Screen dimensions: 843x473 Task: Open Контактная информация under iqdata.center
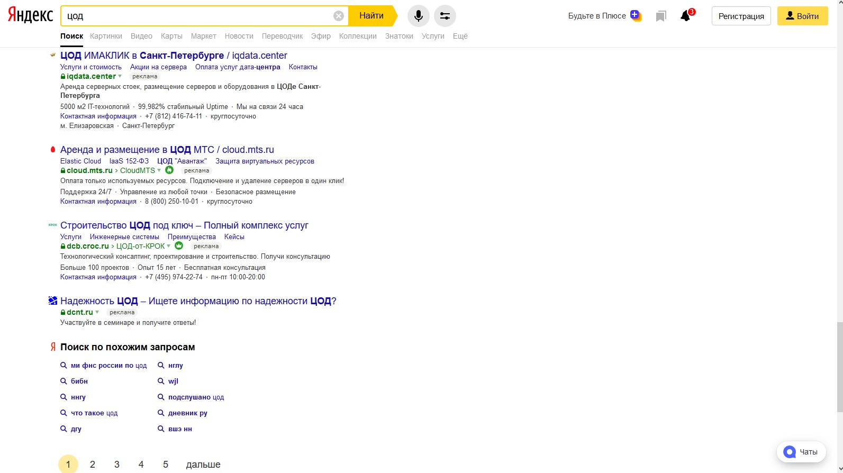pos(98,116)
